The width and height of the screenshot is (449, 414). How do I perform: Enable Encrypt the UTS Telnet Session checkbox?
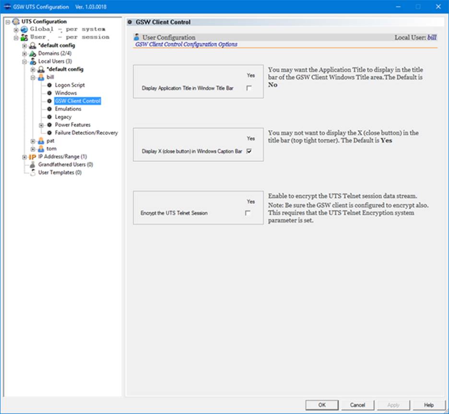click(248, 213)
